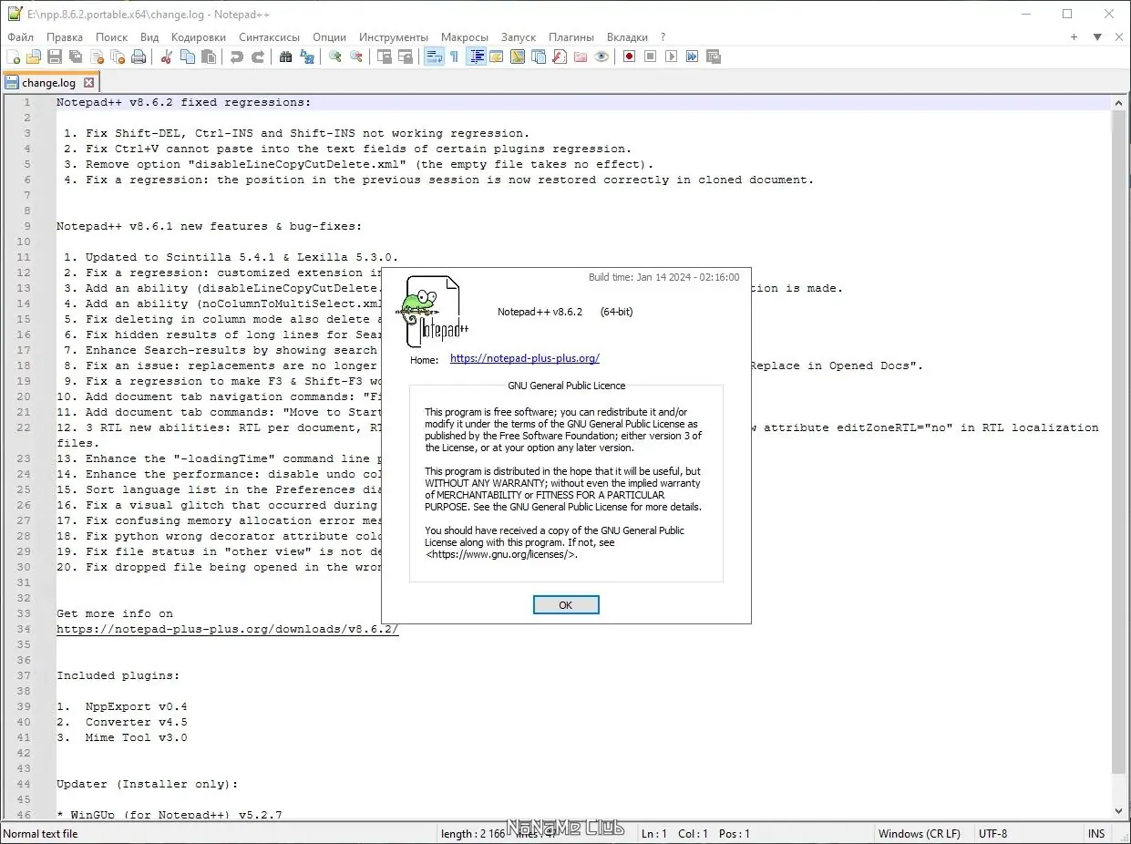The width and height of the screenshot is (1131, 844).
Task: Create a new document via toolbar icon
Action: [x=13, y=57]
